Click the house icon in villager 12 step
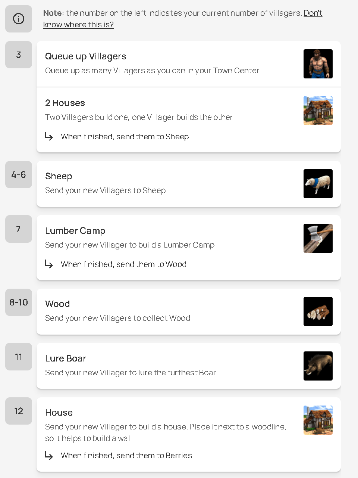 318,420
